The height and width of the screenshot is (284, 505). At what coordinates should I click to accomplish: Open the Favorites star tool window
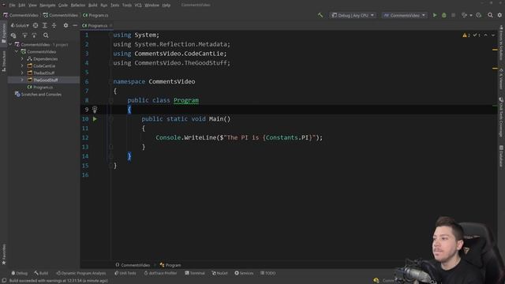click(4, 254)
